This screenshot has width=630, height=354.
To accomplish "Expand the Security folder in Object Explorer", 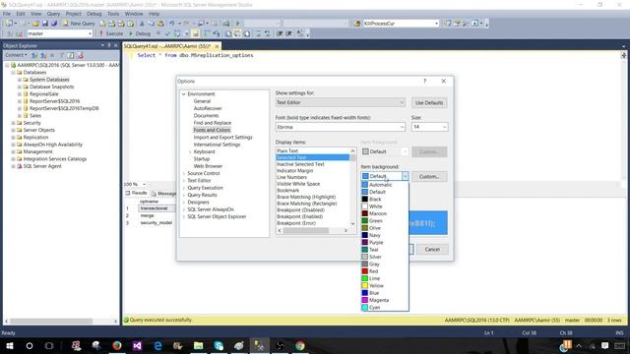I will [13, 123].
